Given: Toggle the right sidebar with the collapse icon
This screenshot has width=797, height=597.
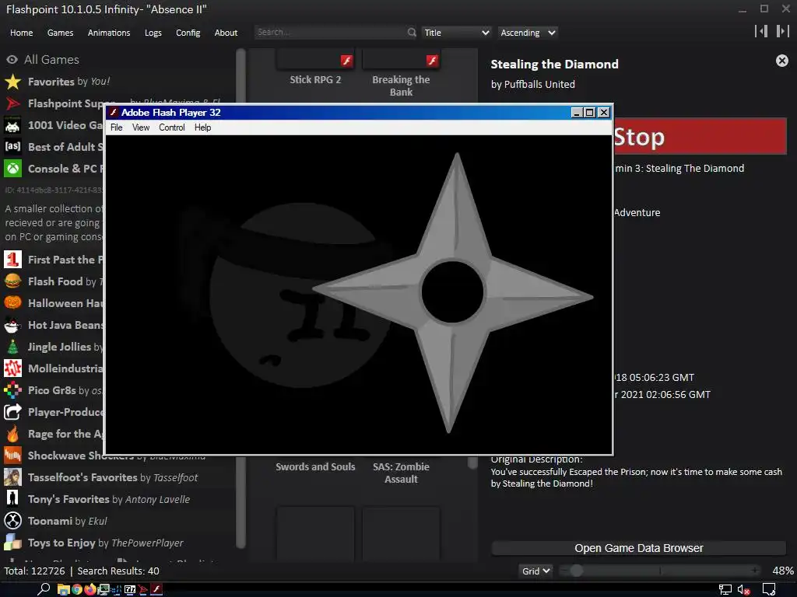Looking at the screenshot, I should click(782, 31).
